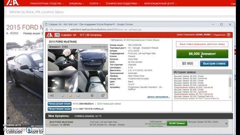
Task: Click the Progressive Casualty Insurance seller value
Action: coord(145,88)
